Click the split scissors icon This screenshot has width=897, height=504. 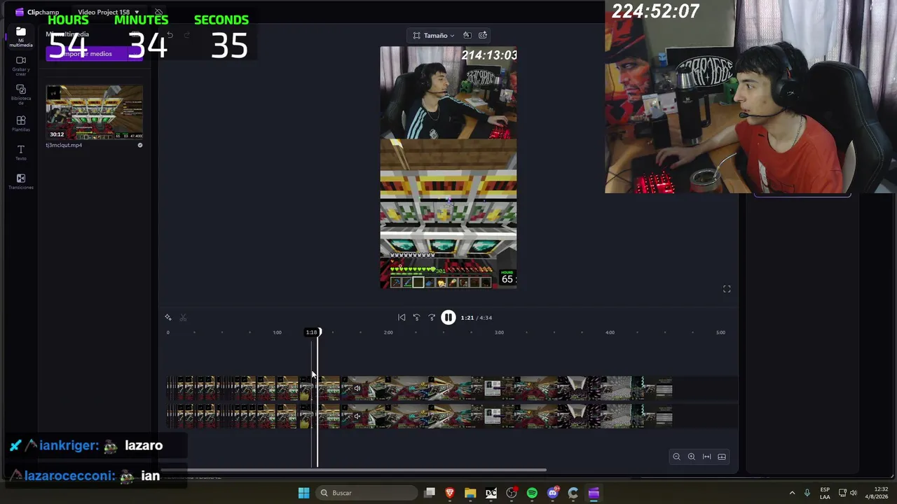click(x=183, y=318)
